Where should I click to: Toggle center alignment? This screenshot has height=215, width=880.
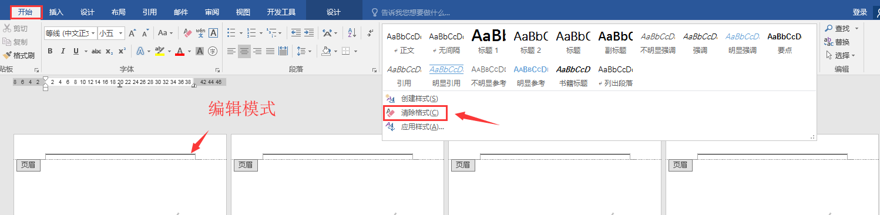click(244, 51)
